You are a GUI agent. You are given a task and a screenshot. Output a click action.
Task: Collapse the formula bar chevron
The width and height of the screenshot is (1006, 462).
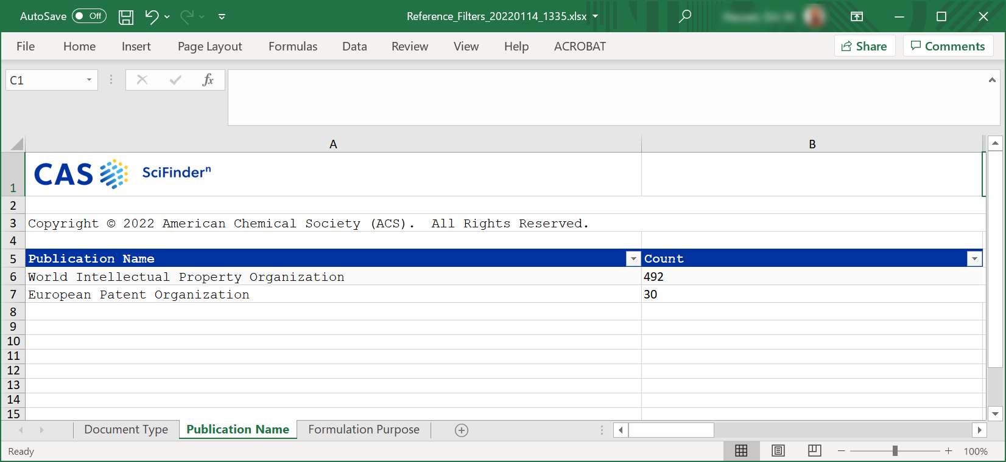pos(992,80)
